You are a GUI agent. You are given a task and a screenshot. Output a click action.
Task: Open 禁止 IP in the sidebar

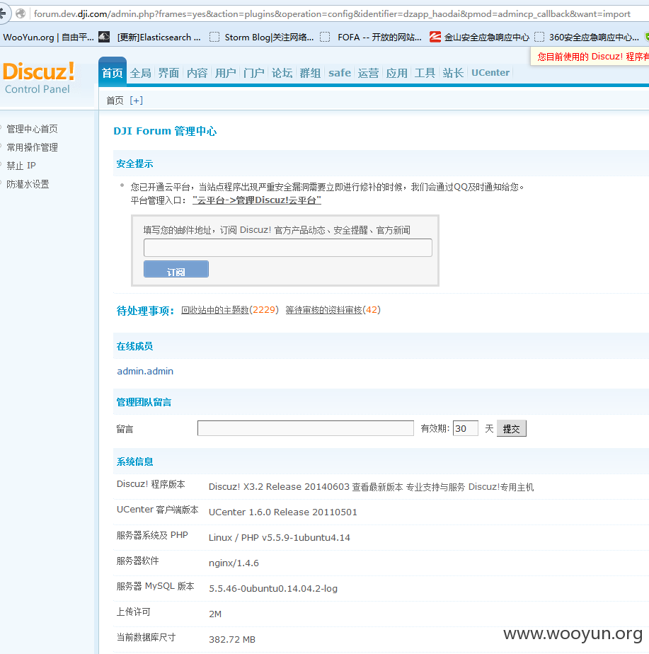[21, 166]
